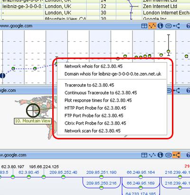Show summary view icon in graph panel header

(169, 26)
